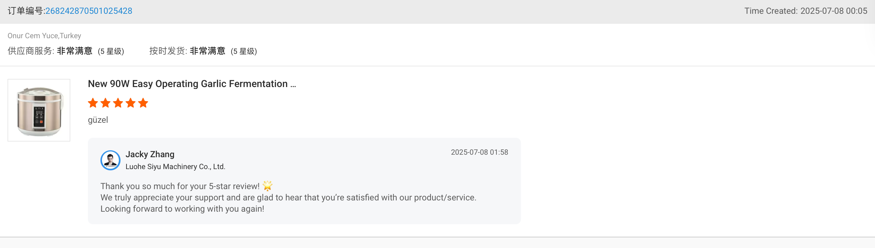
Task: Click the fourth orange rating star
Action: (131, 103)
